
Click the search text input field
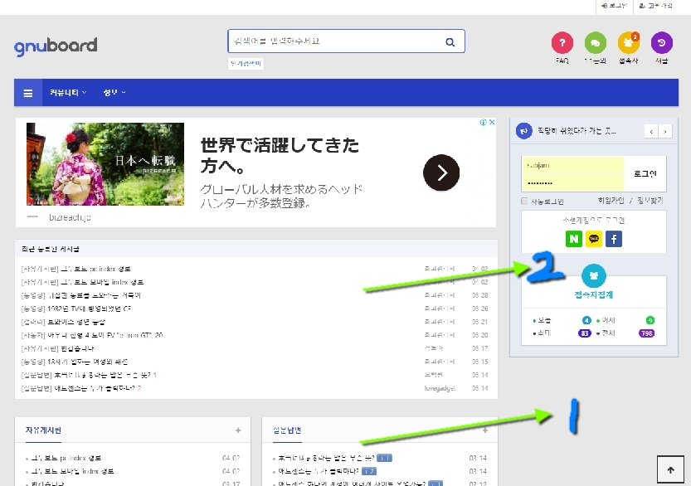tap(335, 41)
